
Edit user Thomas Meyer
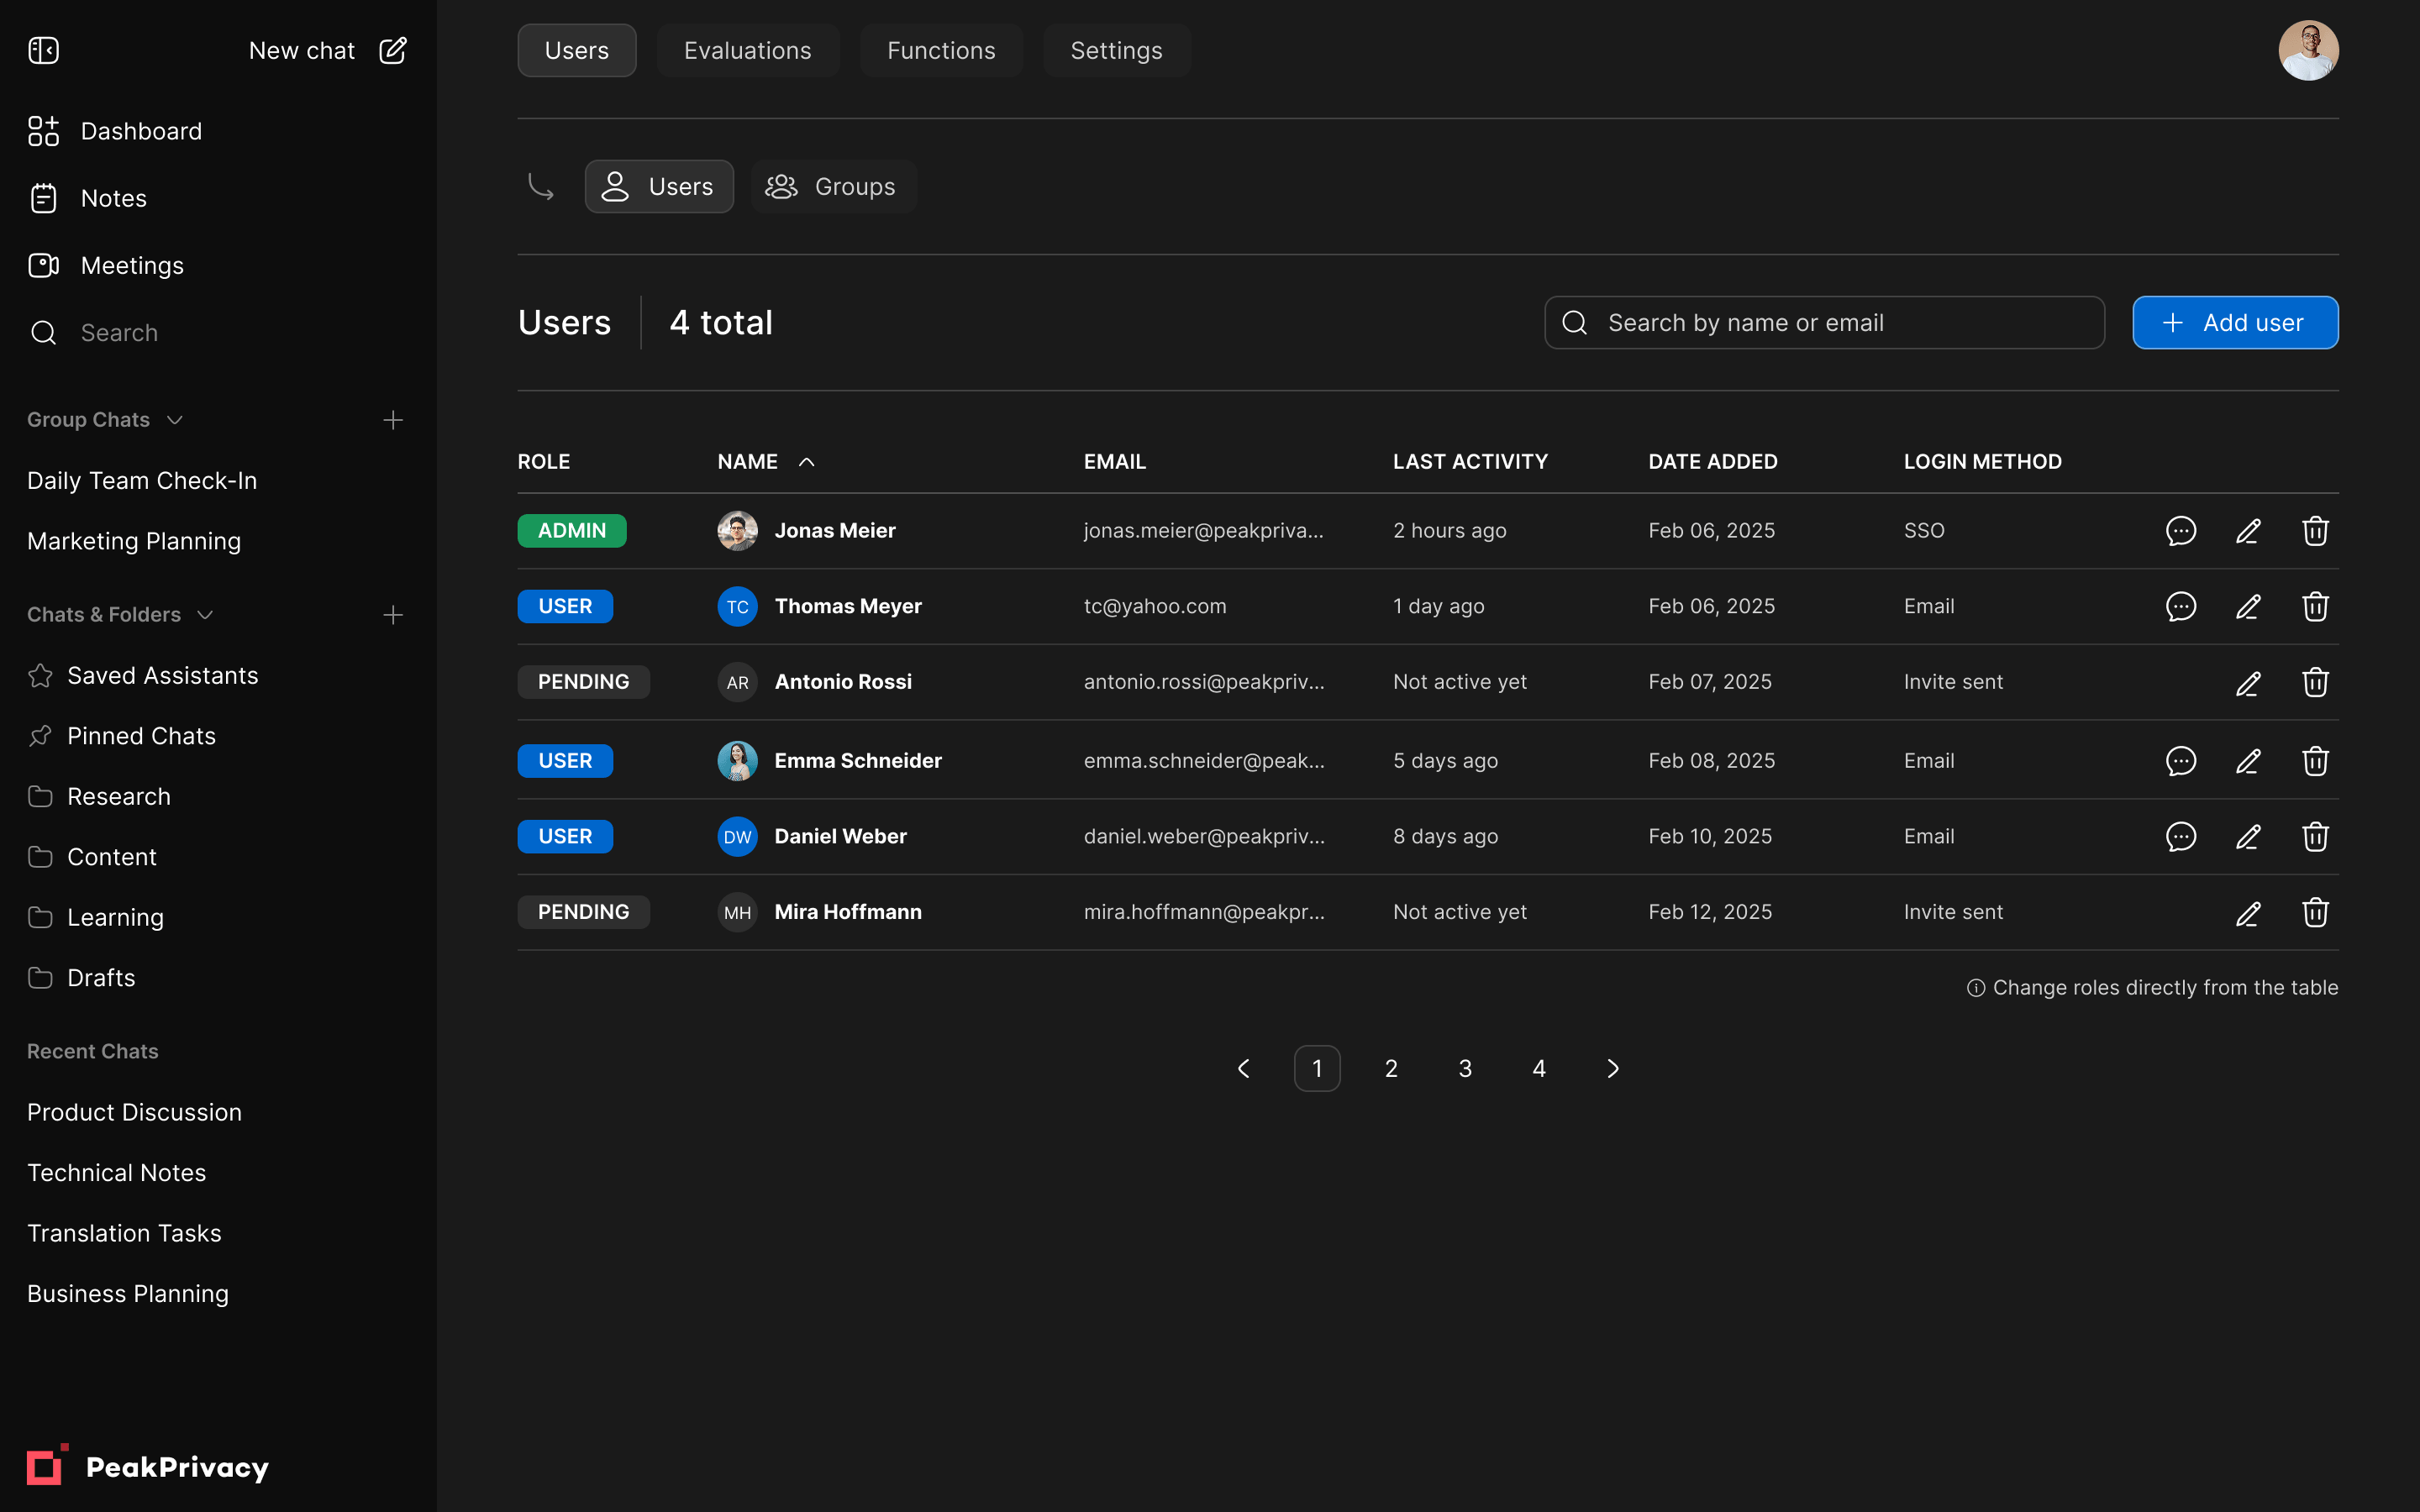[2248, 607]
